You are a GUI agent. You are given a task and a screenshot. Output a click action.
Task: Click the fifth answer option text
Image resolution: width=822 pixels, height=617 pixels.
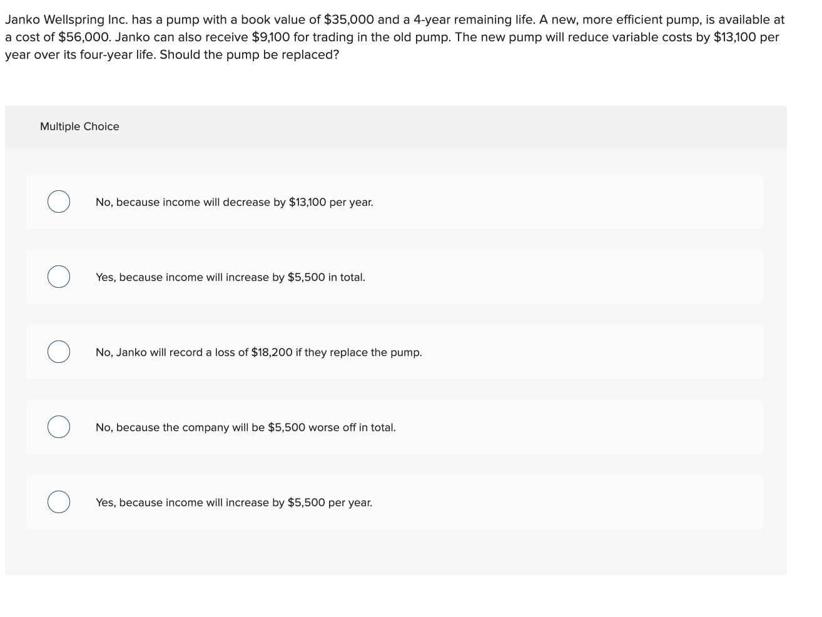pyautogui.click(x=234, y=502)
